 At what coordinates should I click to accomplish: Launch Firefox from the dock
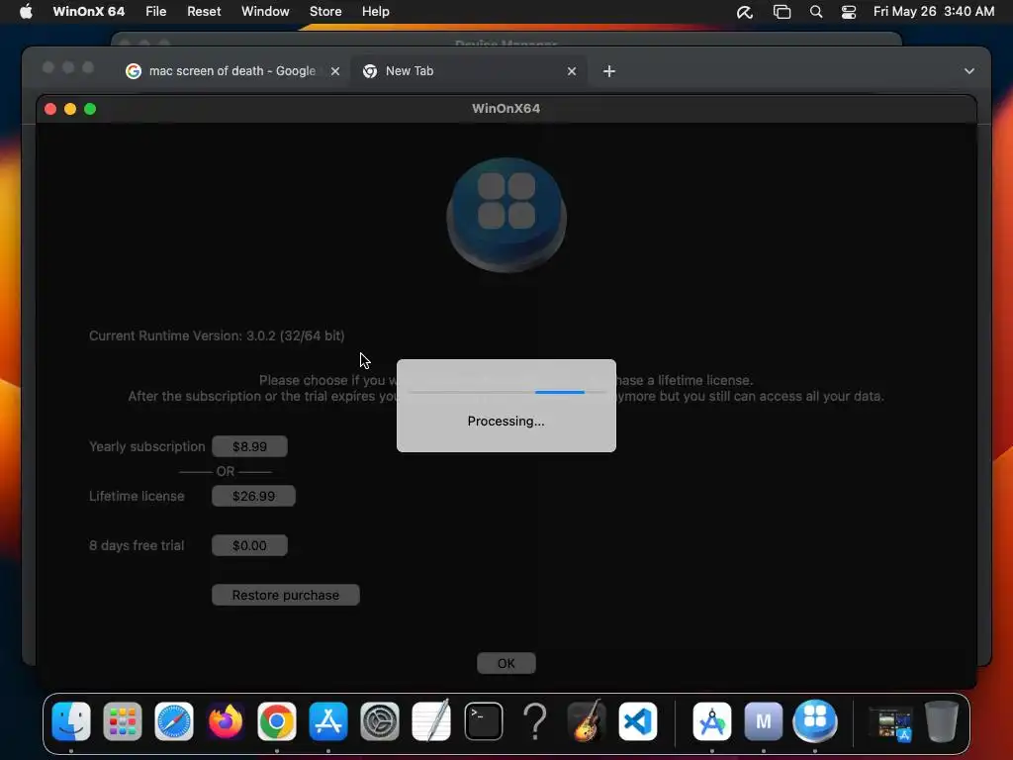pyautogui.click(x=226, y=721)
